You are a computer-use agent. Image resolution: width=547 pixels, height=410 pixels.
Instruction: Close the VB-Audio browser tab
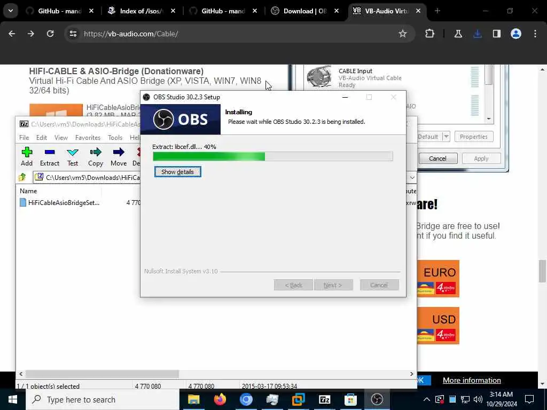418,11
